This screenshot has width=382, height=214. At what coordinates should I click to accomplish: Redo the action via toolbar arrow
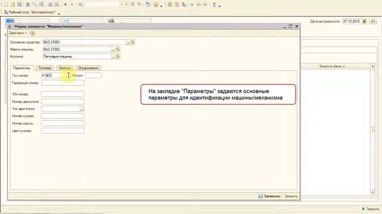coord(72,5)
